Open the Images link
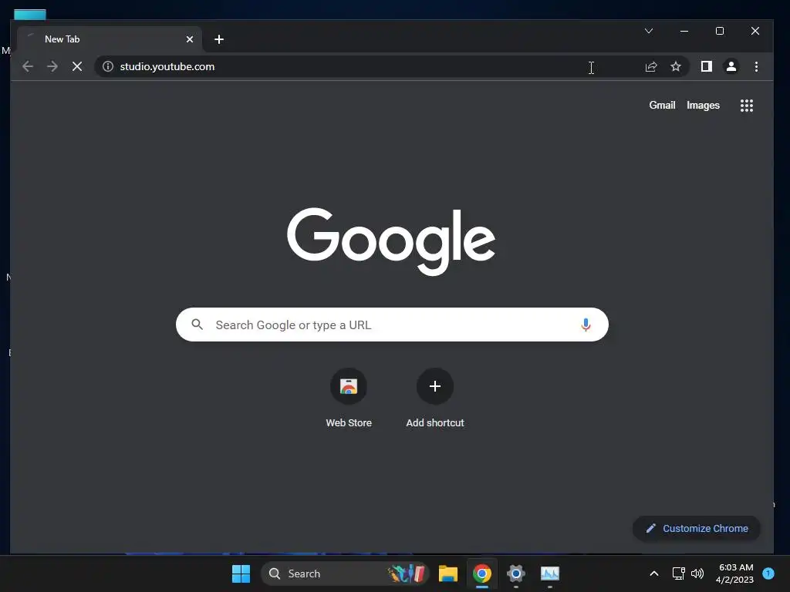 [703, 105]
